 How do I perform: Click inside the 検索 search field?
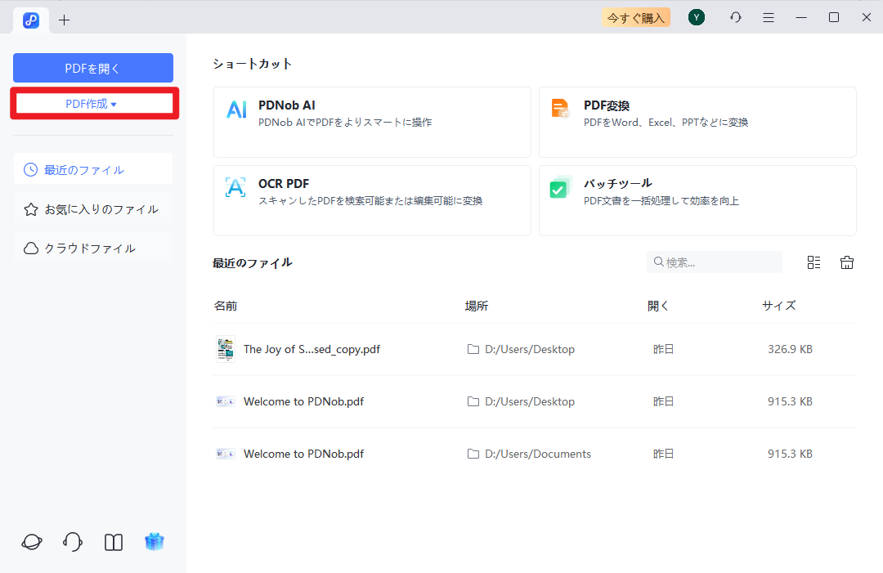coord(714,262)
